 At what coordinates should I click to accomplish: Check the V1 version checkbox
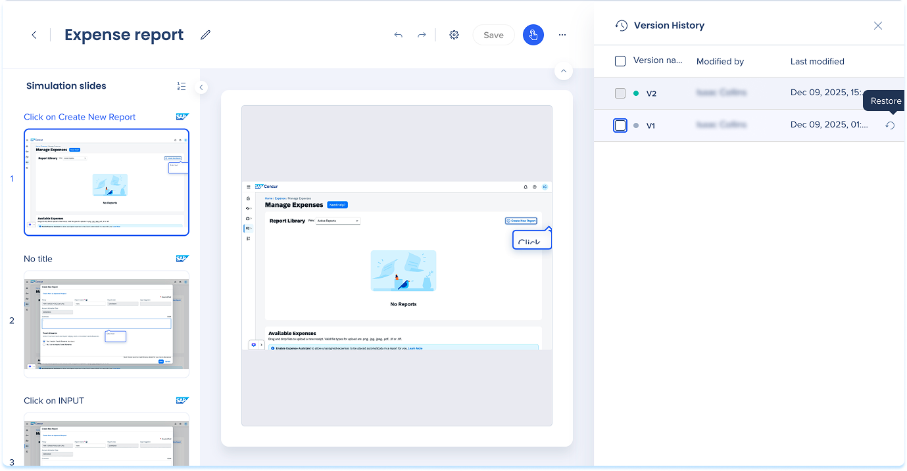pyautogui.click(x=620, y=125)
